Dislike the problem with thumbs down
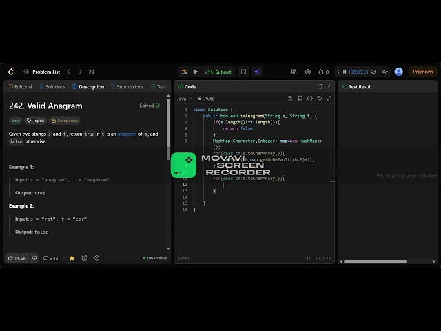441x331 pixels. pyautogui.click(x=34, y=258)
